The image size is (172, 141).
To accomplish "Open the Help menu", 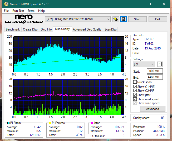I will point(41,11).
